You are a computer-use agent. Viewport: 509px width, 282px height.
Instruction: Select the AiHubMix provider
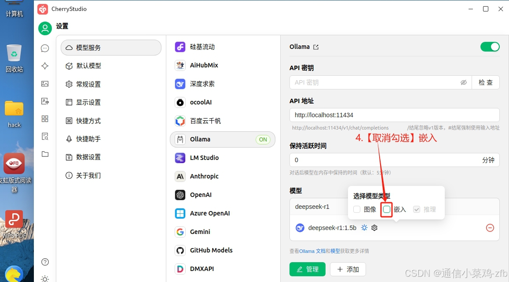pyautogui.click(x=223, y=65)
